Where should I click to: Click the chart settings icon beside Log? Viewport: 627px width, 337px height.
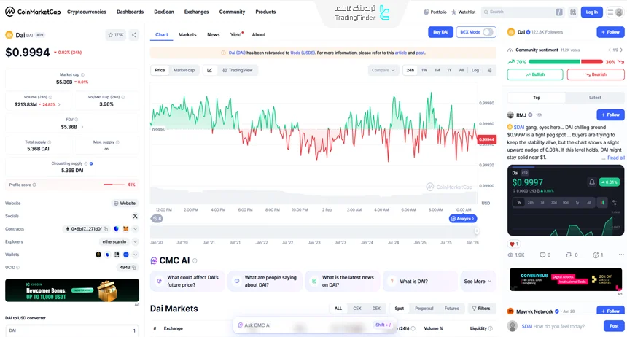pyautogui.click(x=489, y=70)
